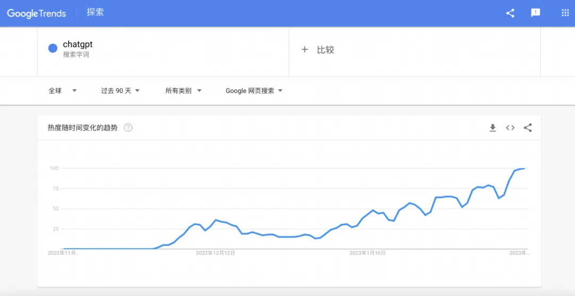The image size is (575, 296).
Task: Open the Google 网页搜索 search type dropdown
Action: [x=254, y=91]
